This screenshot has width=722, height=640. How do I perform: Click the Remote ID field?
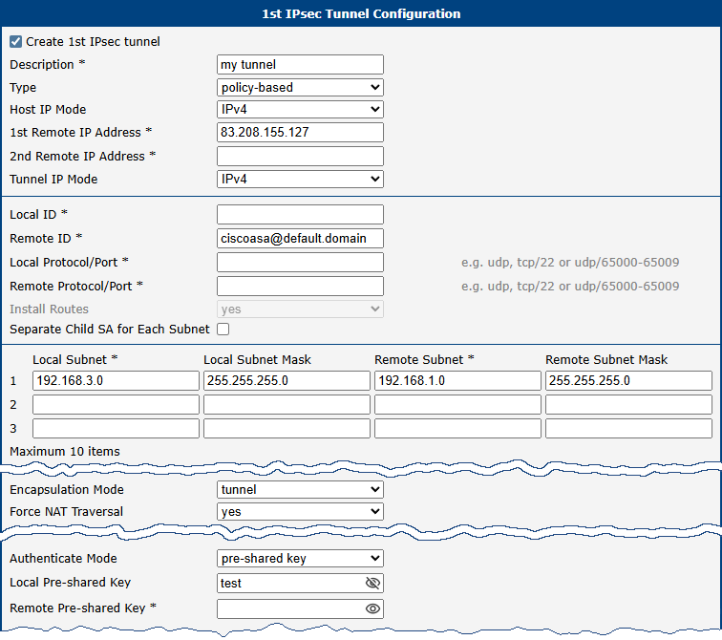(300, 239)
